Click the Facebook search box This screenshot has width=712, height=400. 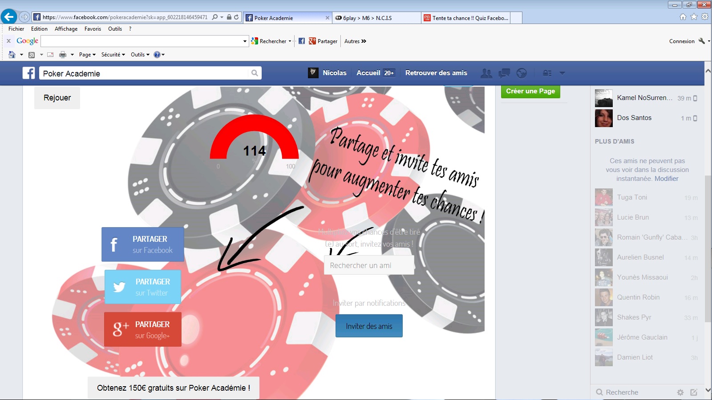tap(144, 73)
